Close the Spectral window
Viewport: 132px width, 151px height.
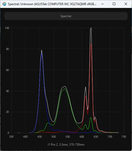[126, 4]
